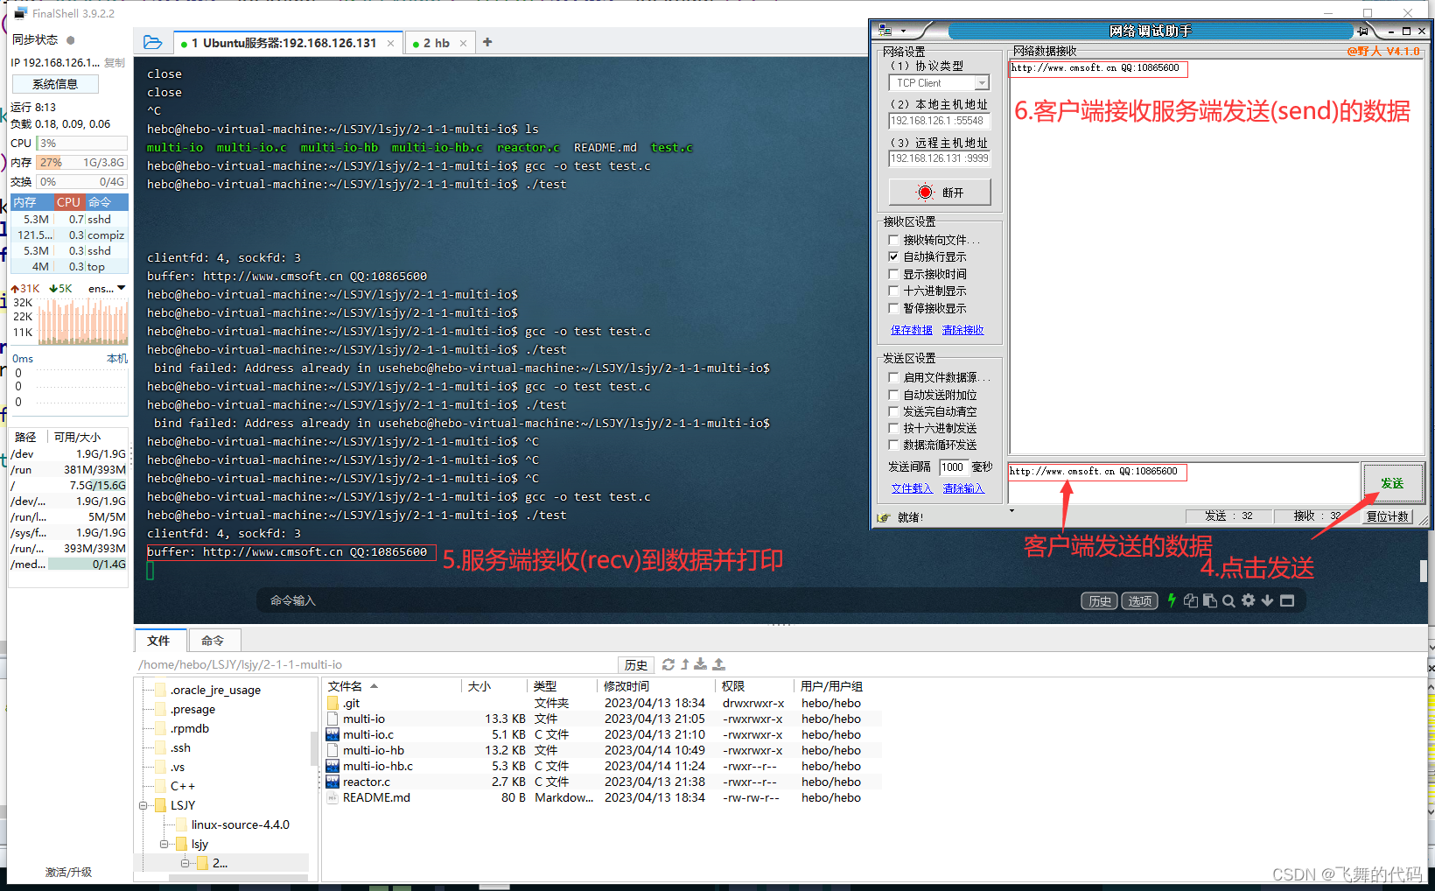
Task: Open the TCP Client protocol dropdown
Action: click(x=983, y=82)
